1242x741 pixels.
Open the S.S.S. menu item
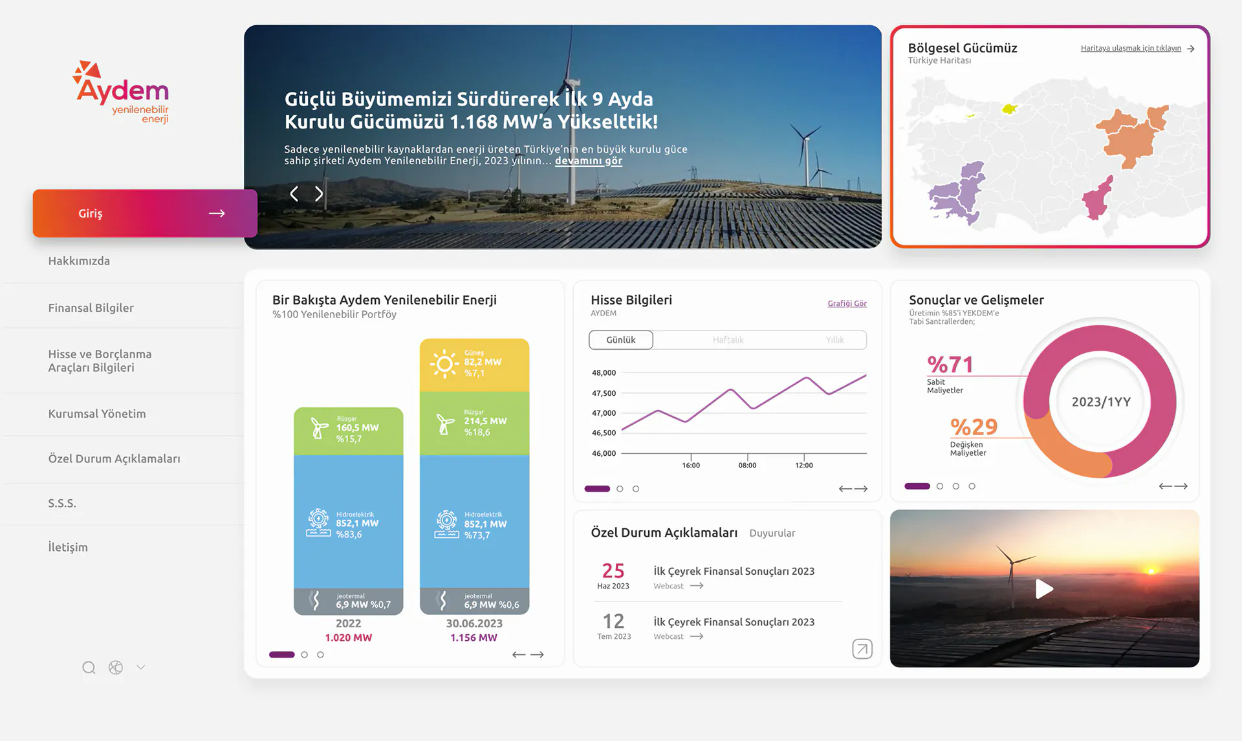pyautogui.click(x=62, y=503)
